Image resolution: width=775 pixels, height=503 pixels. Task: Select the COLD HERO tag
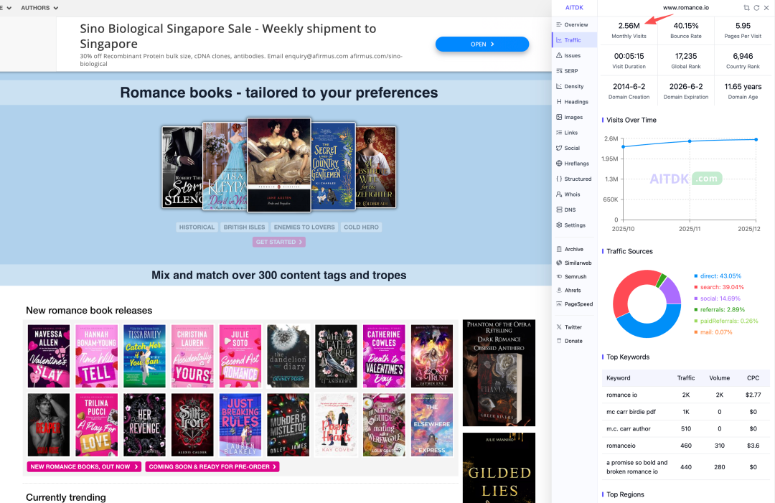click(x=361, y=227)
